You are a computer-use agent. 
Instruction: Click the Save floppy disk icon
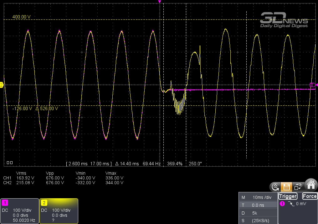coord(286,187)
